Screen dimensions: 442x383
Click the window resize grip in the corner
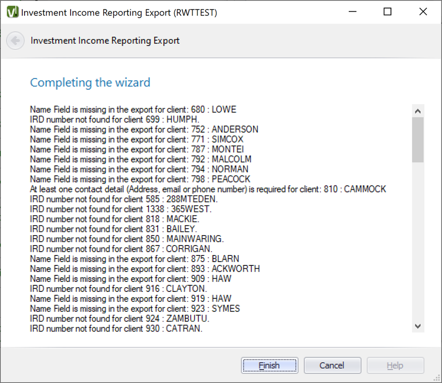pyautogui.click(x=437, y=378)
